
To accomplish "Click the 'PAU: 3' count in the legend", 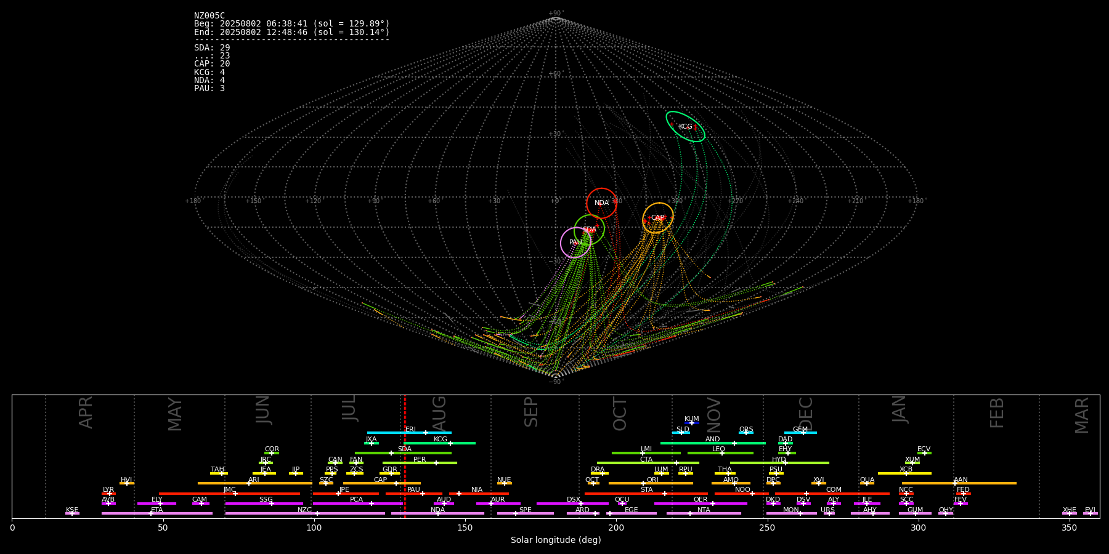I will tap(209, 88).
